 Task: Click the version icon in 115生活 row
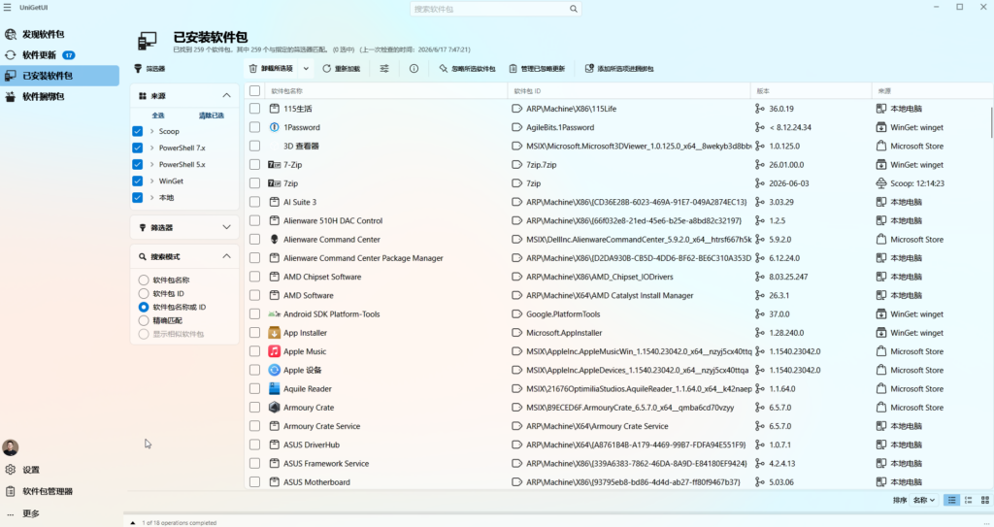point(759,109)
